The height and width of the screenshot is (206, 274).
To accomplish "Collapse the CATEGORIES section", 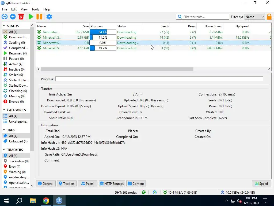I will [4, 110].
